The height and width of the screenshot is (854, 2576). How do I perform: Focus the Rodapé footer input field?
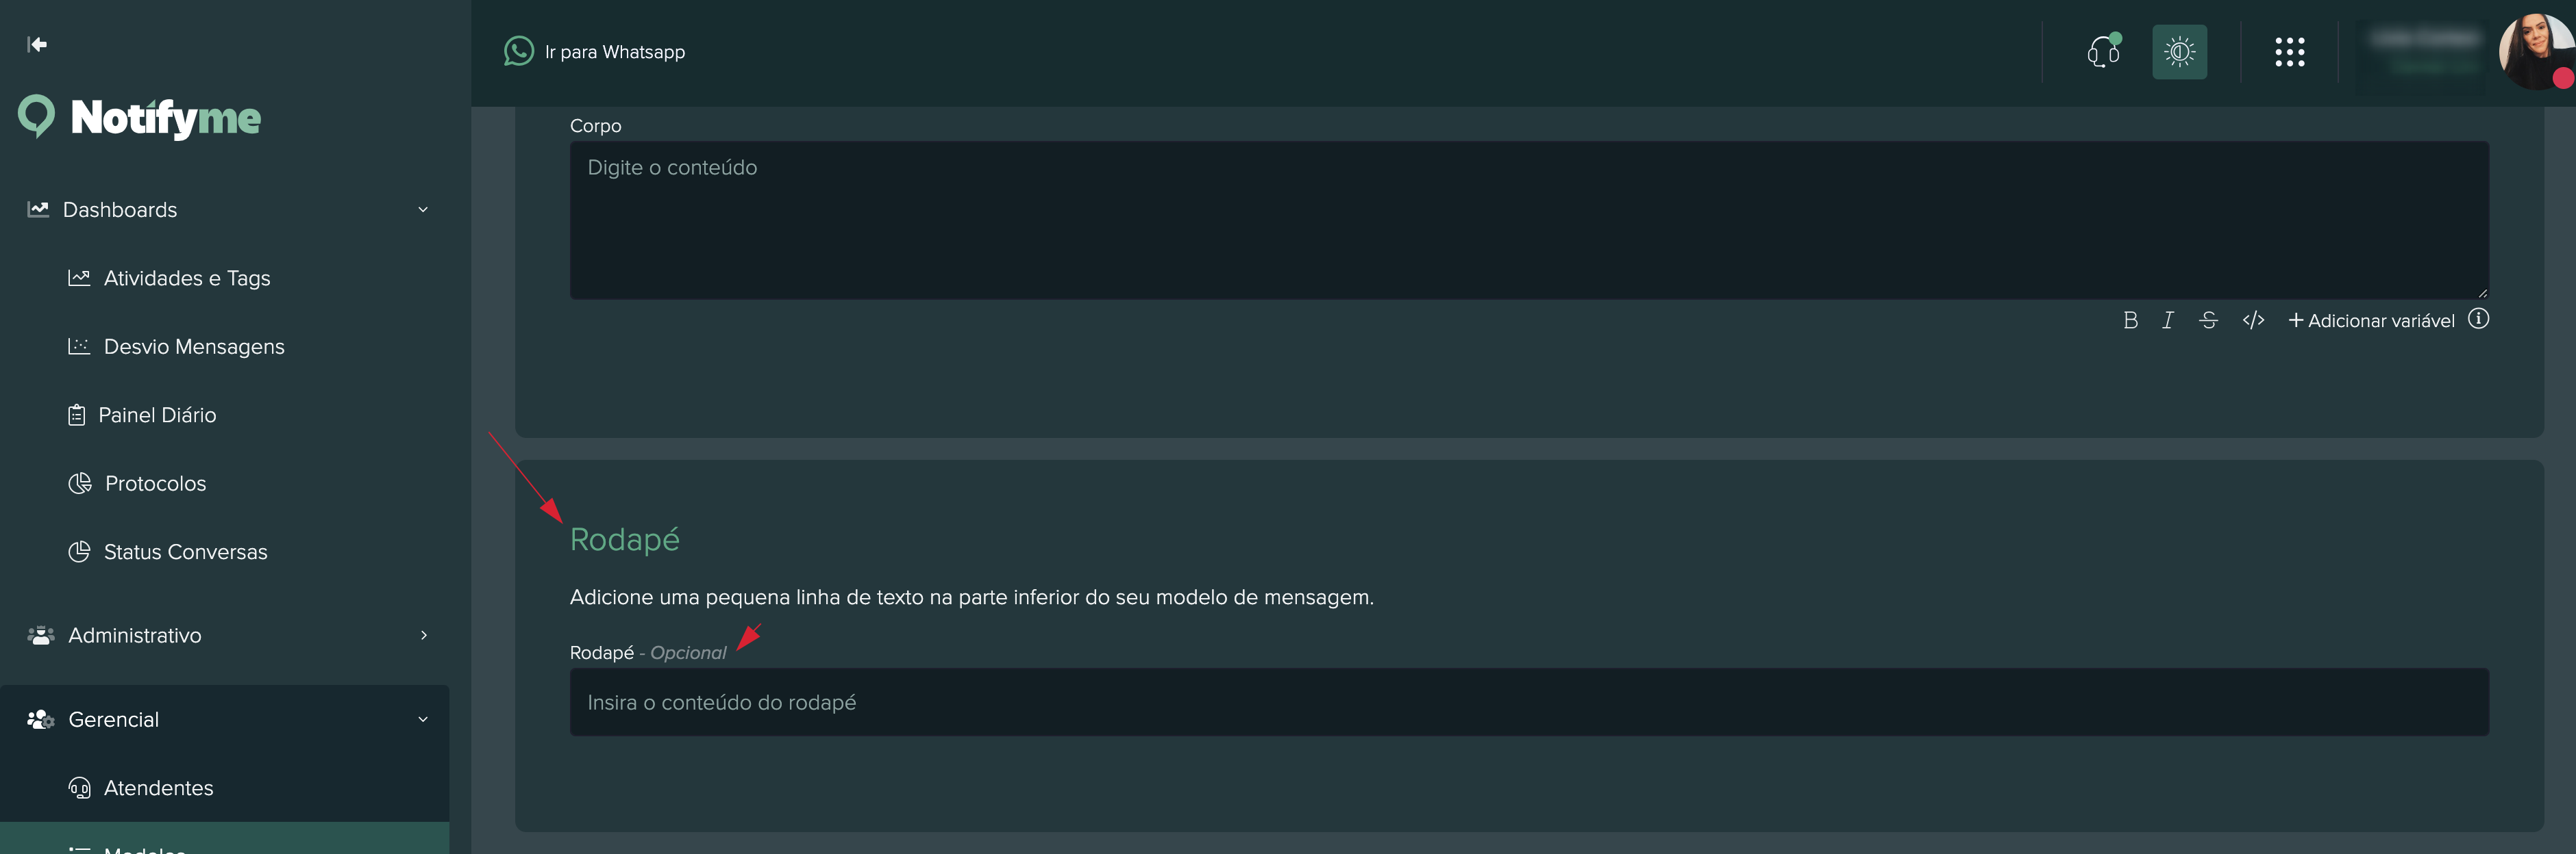click(x=1528, y=702)
